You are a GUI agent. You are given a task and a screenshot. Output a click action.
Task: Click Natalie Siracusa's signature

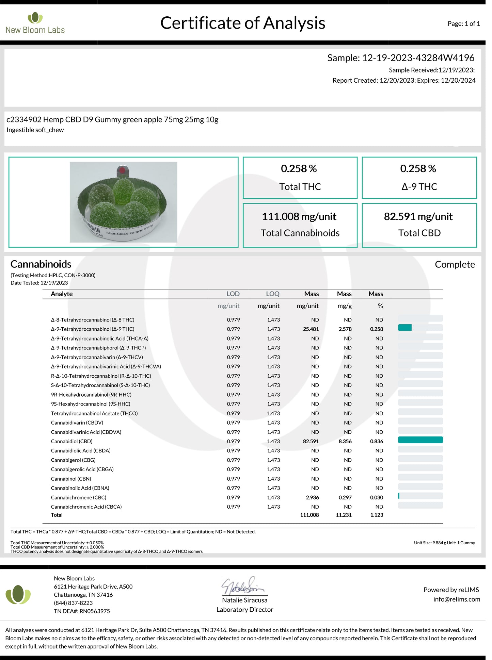click(243, 585)
